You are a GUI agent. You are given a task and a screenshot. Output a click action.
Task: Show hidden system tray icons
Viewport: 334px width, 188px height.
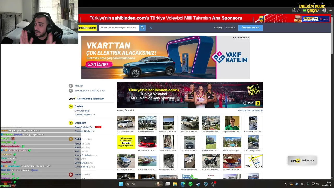click(285, 184)
